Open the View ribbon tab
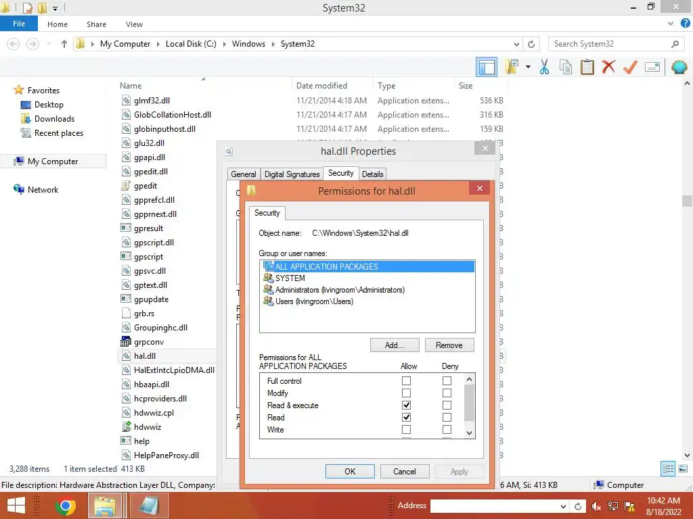Viewport: 693px width, 519px height. click(134, 24)
